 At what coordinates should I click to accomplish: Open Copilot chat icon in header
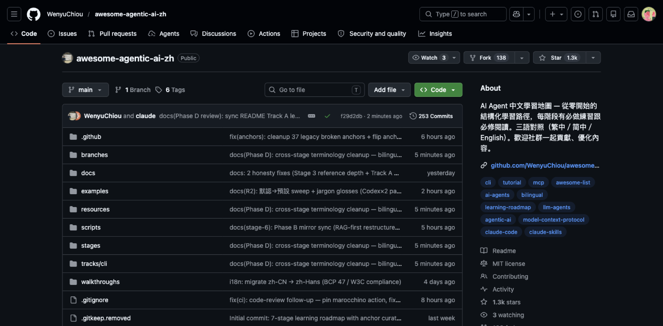click(516, 14)
